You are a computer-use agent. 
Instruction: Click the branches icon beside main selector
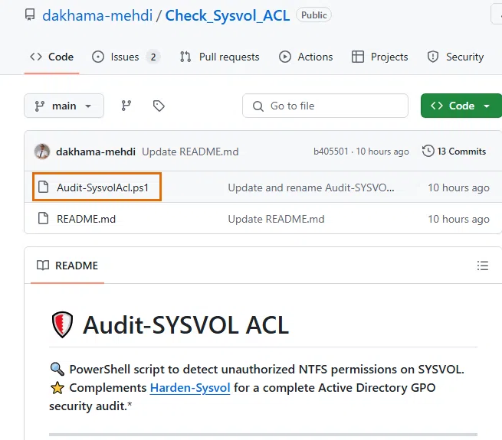coord(126,106)
